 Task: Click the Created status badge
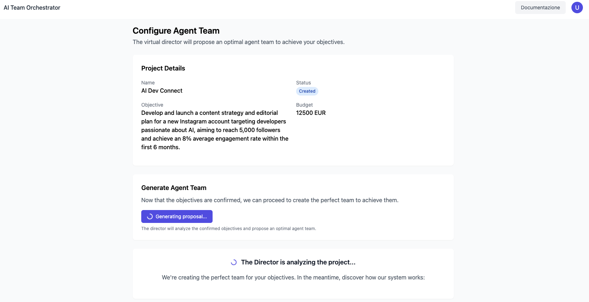307,91
